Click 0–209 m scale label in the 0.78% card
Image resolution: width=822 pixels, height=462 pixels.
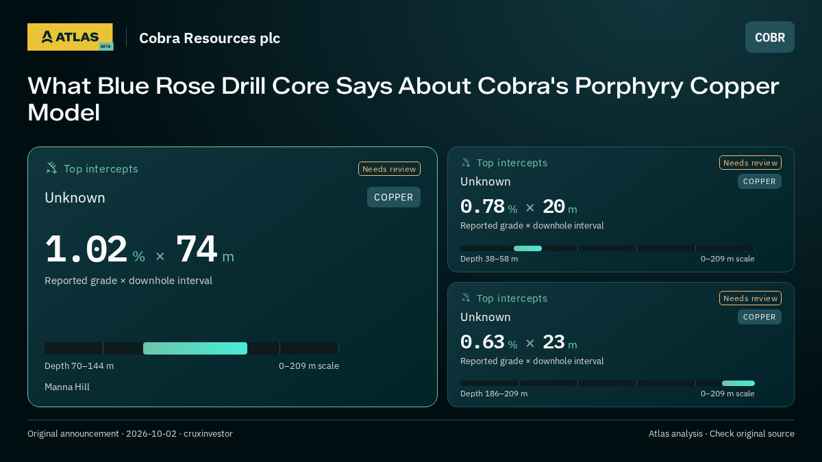(x=727, y=259)
